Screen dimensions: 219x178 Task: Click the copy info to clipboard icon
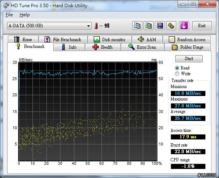point(137,26)
